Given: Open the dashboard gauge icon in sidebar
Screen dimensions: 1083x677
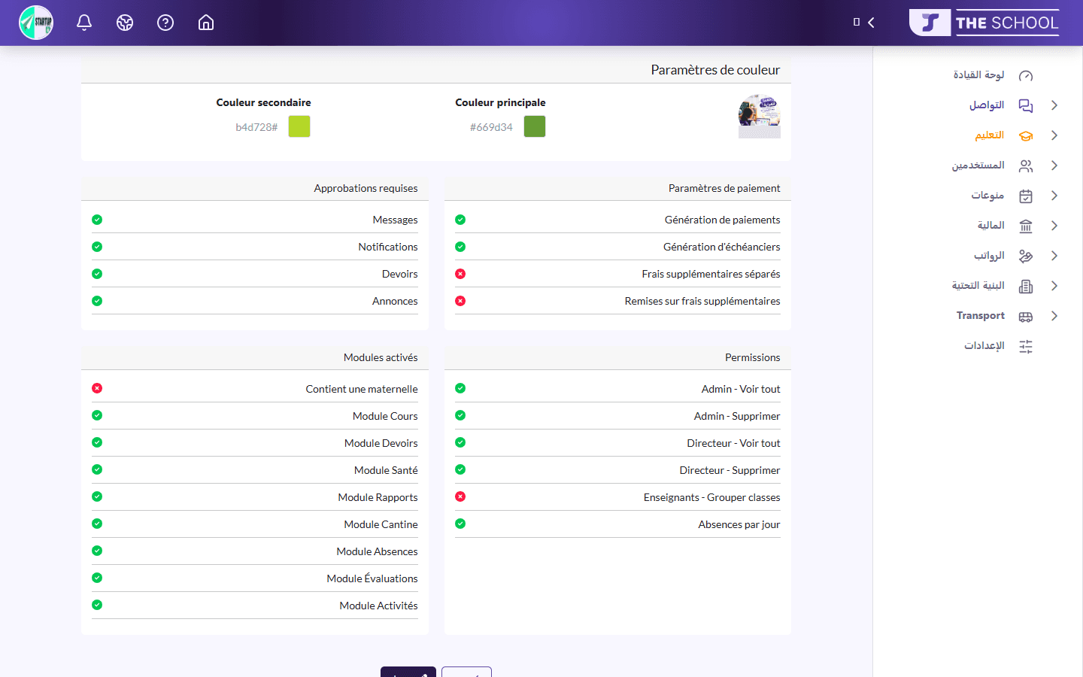Looking at the screenshot, I should click(1026, 75).
